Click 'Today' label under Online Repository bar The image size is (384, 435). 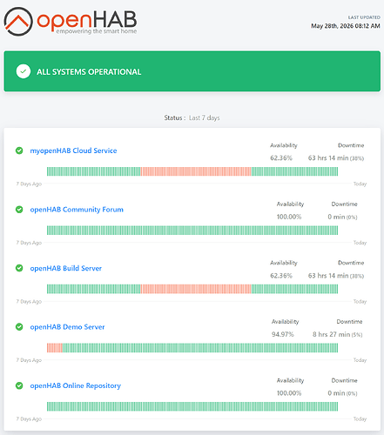click(360, 418)
